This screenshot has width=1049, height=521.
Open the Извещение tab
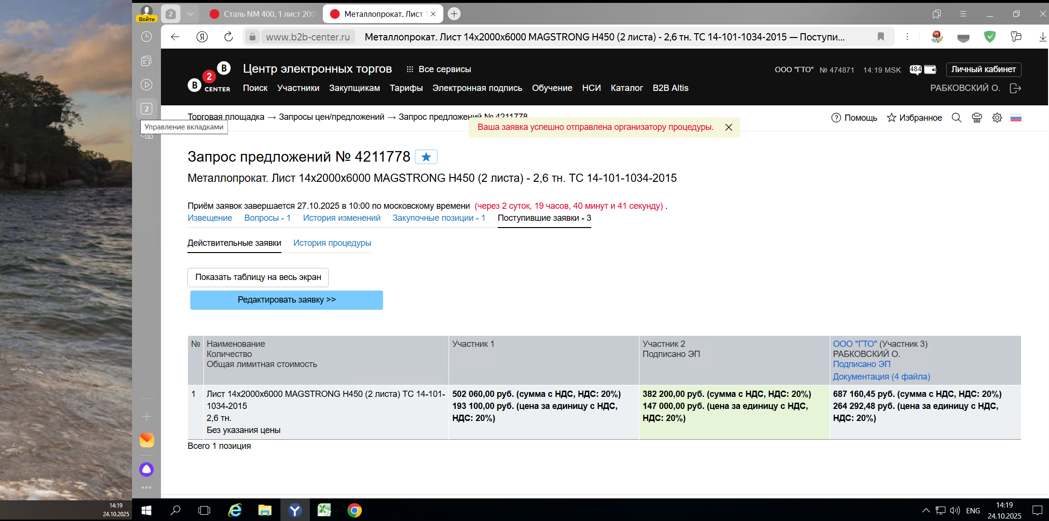click(210, 218)
